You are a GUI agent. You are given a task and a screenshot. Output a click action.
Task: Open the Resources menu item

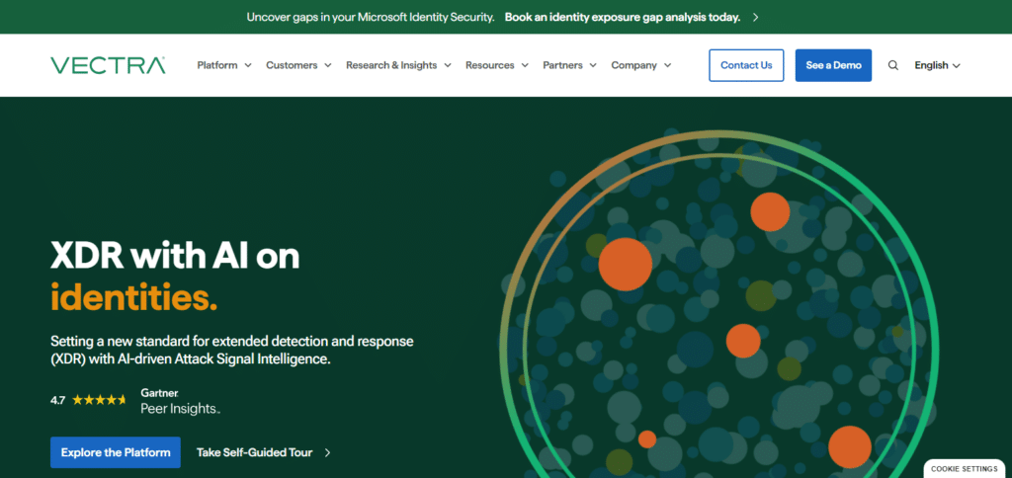[x=490, y=65]
